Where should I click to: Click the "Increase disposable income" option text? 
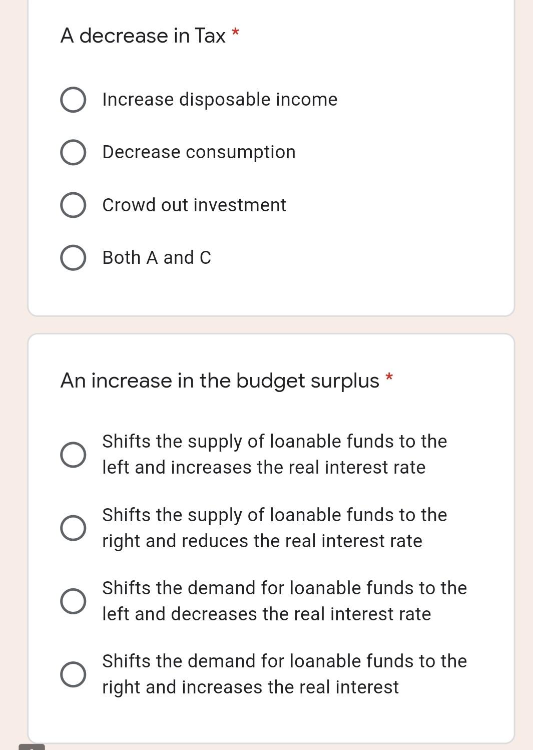coord(220,100)
